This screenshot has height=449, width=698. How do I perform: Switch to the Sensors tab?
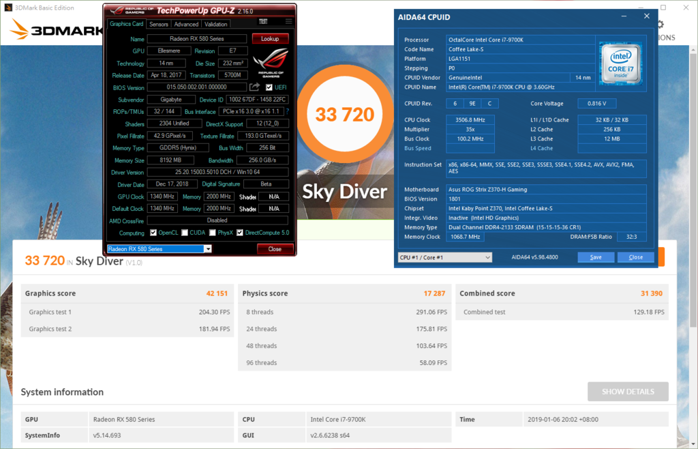158,24
